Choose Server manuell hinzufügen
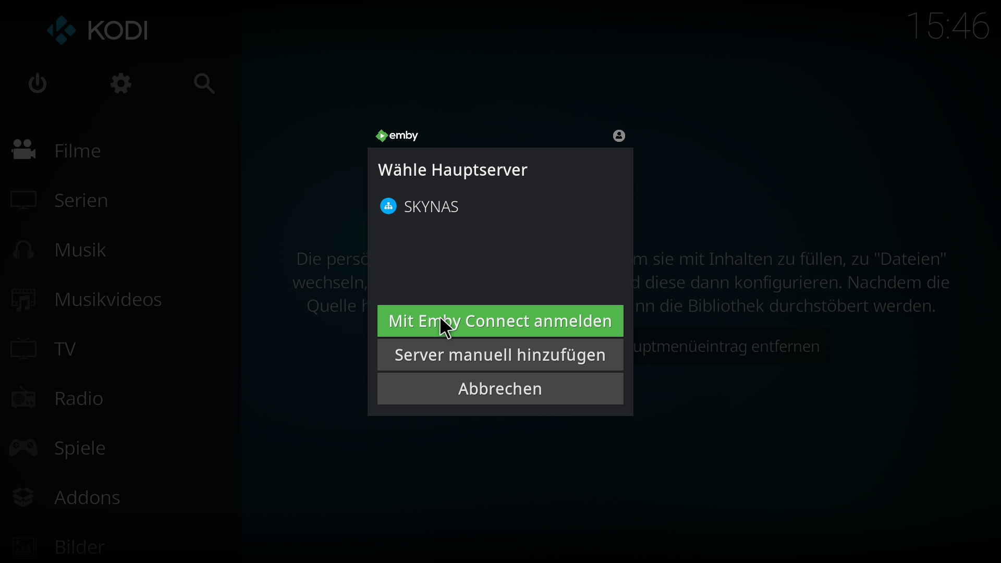Screen dimensions: 1001x563 click(500, 355)
